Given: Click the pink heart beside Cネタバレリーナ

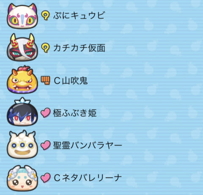Looking at the screenshot, I should tap(45, 178).
